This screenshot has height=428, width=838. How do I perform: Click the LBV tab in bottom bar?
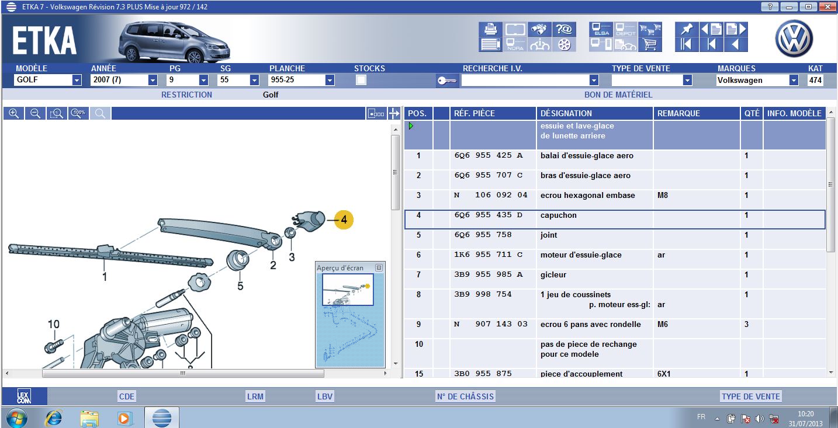(324, 396)
